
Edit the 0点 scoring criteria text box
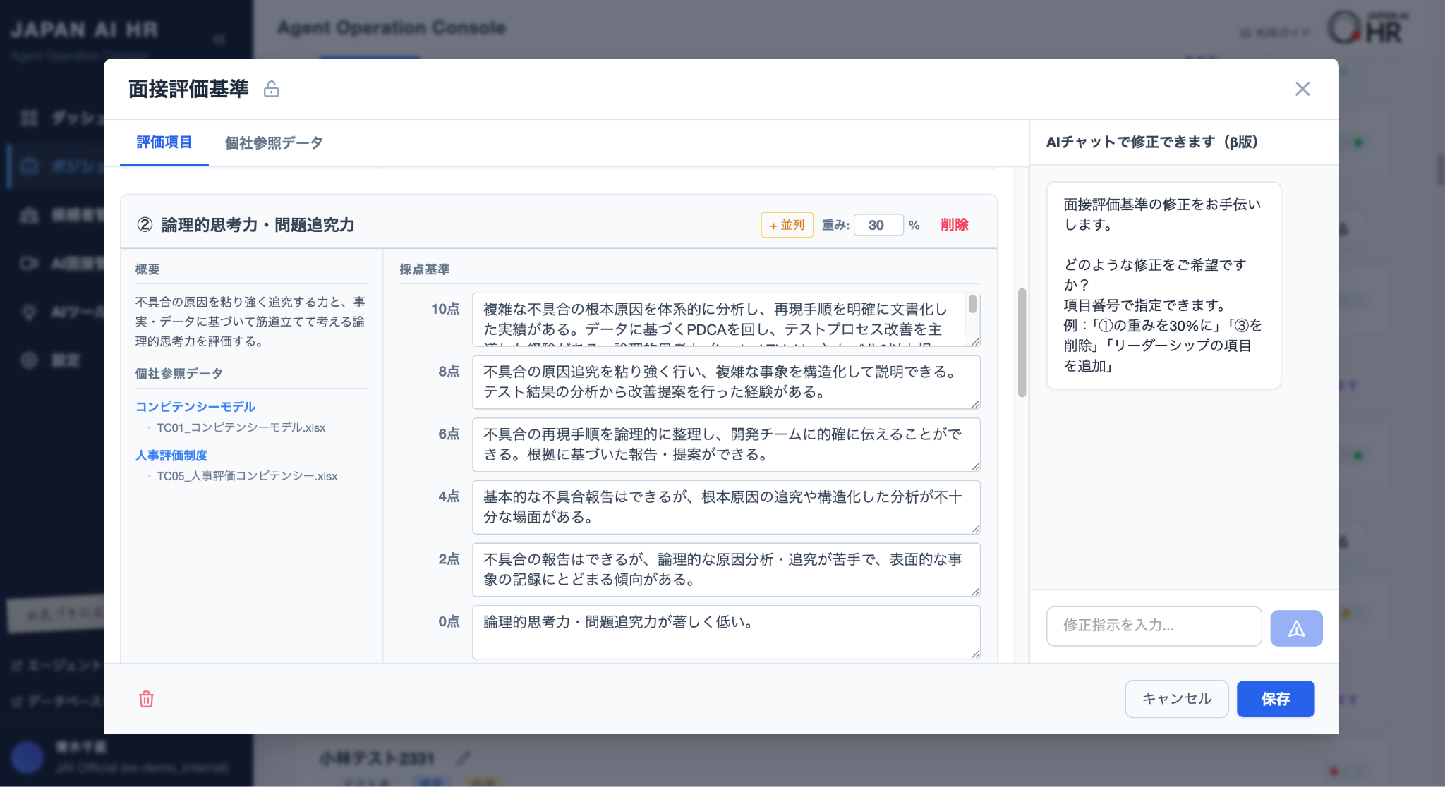726,633
